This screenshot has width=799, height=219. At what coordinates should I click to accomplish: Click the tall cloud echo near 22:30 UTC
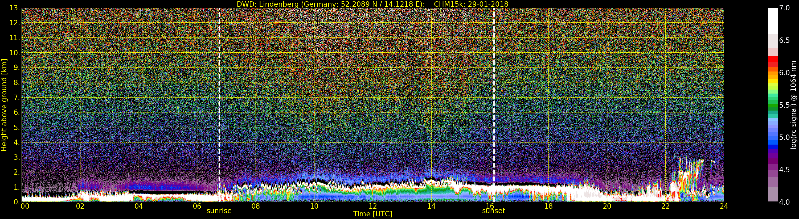[x=687, y=178]
